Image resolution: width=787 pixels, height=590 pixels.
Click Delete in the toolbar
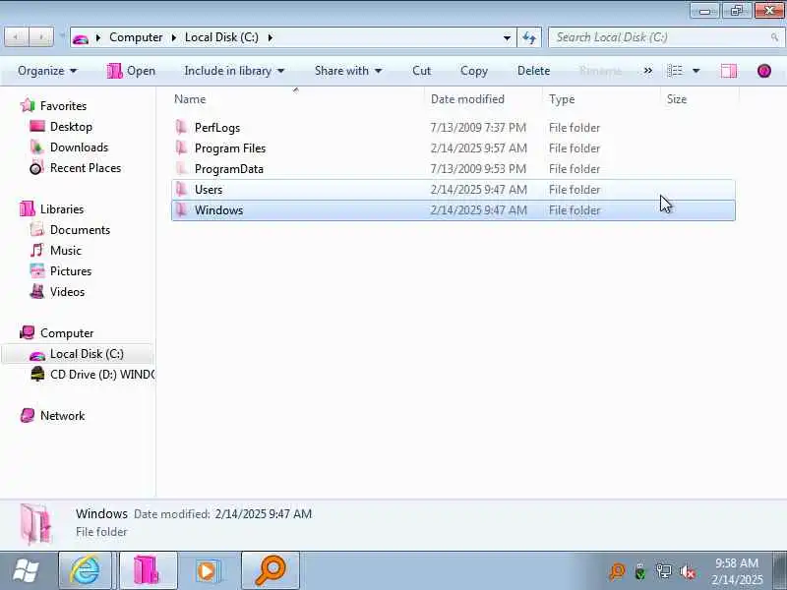[533, 71]
